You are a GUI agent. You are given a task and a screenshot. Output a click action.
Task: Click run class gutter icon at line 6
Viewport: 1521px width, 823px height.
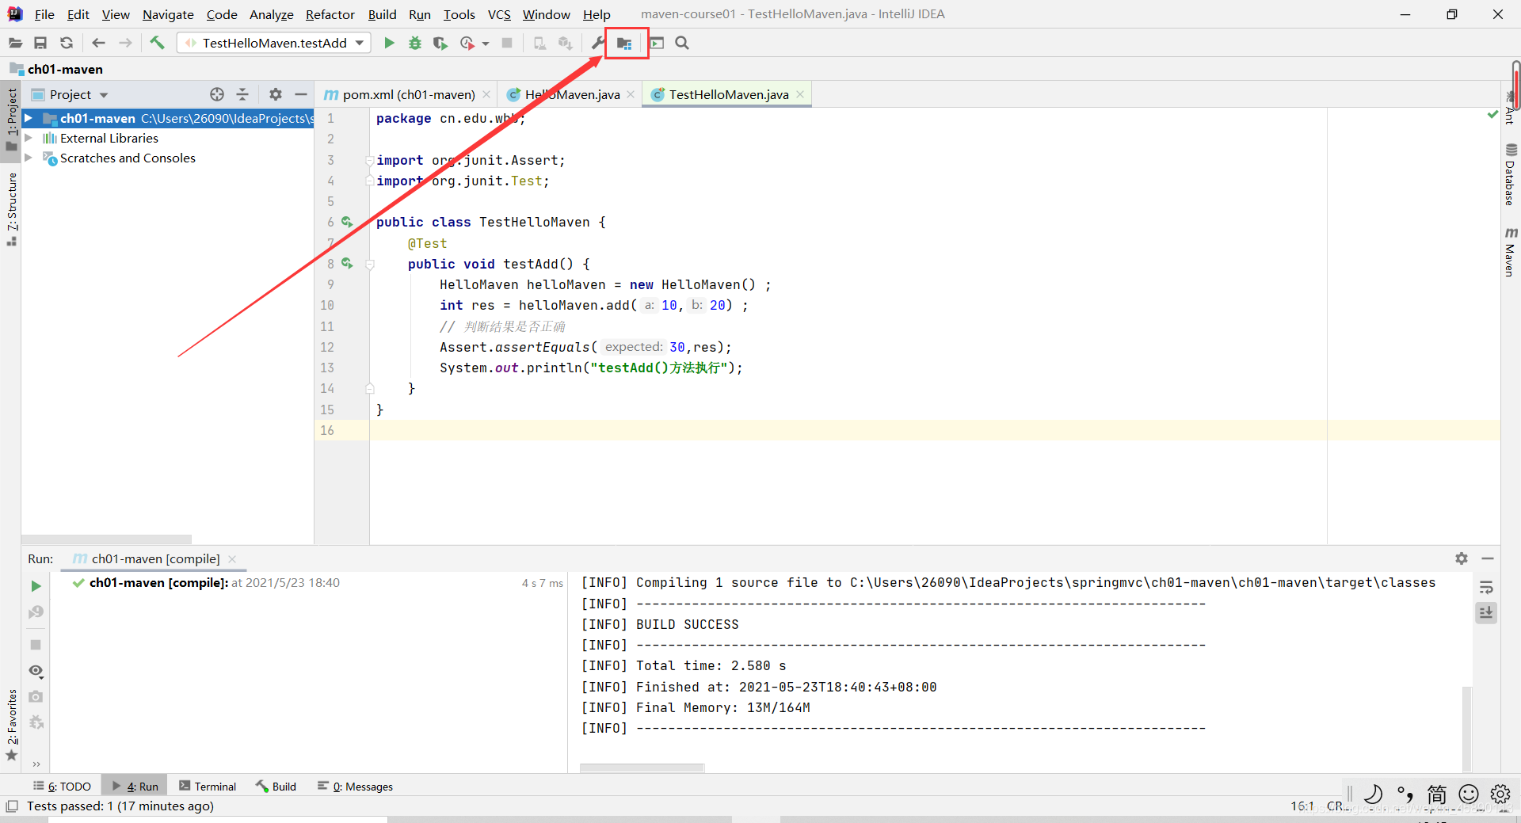pyautogui.click(x=347, y=222)
